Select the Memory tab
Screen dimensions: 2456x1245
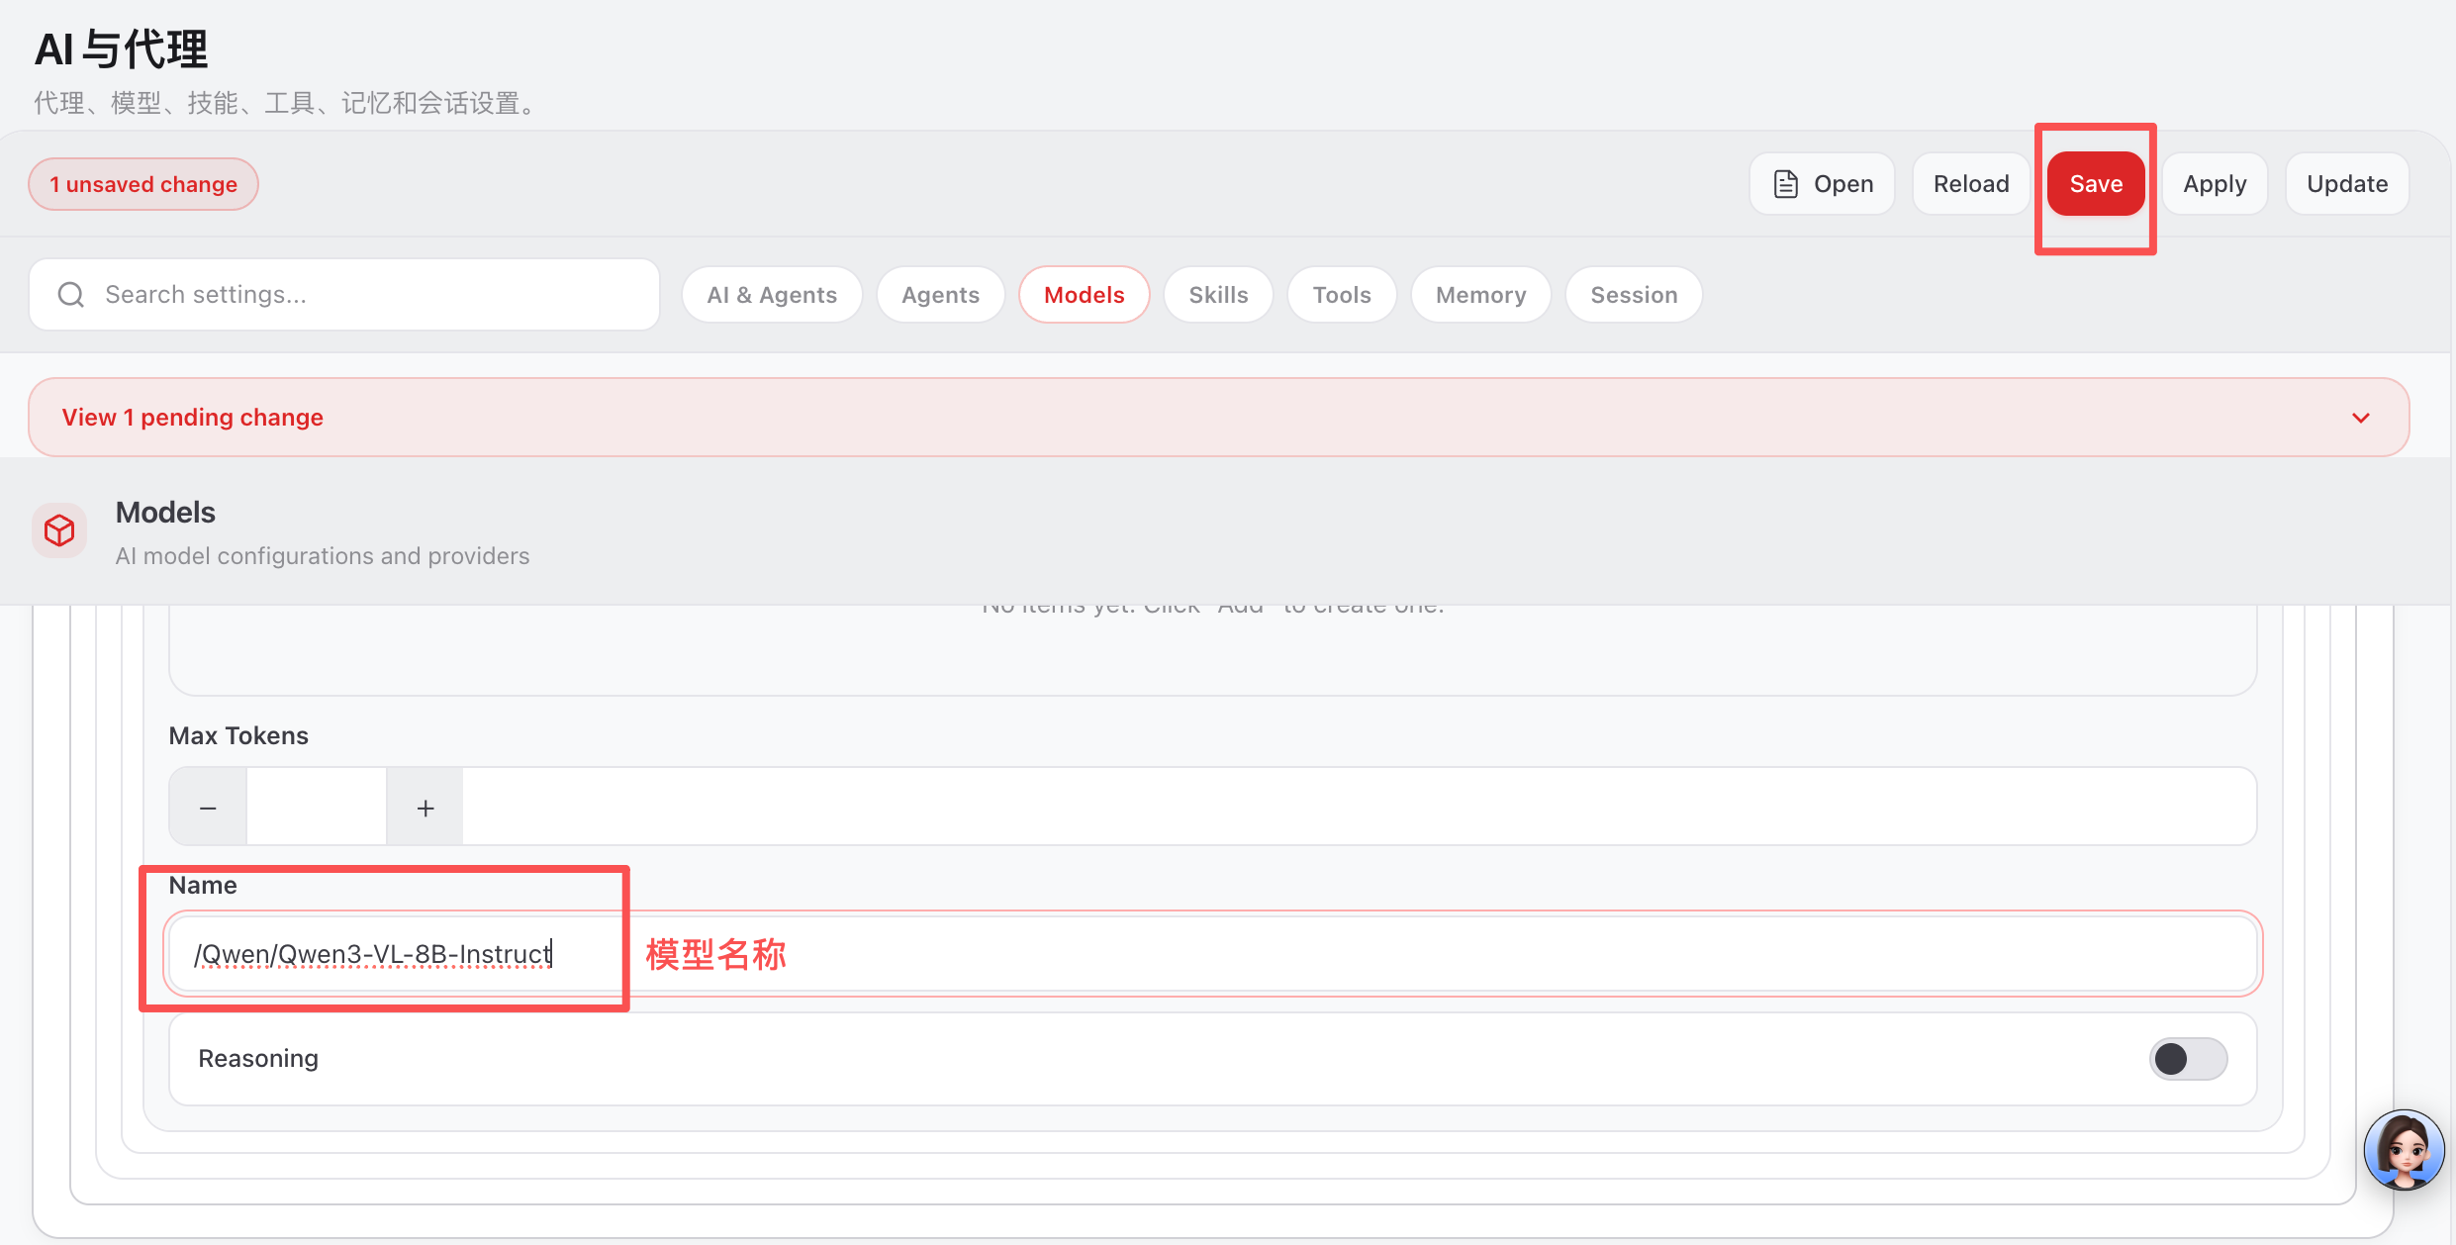pos(1480,295)
